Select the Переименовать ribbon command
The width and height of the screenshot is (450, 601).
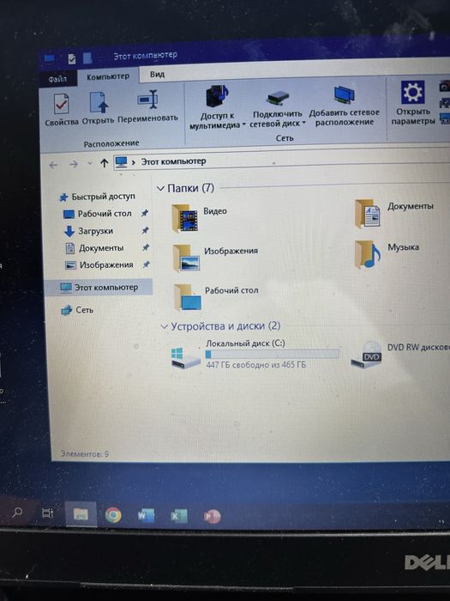147,106
